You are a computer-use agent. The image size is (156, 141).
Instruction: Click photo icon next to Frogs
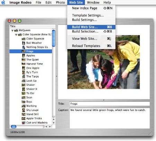coord(24,51)
